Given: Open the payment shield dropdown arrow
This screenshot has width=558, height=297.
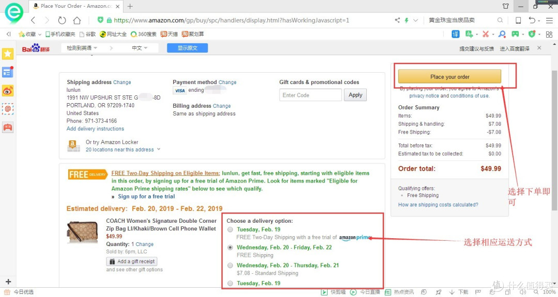Looking at the screenshot, I should (x=539, y=35).
